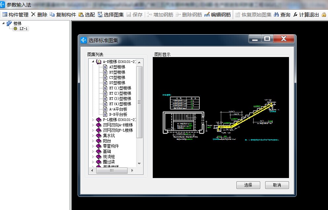Select ET (3)型楼梯 in atlas list
This screenshot has height=210, width=328.
tap(120, 99)
